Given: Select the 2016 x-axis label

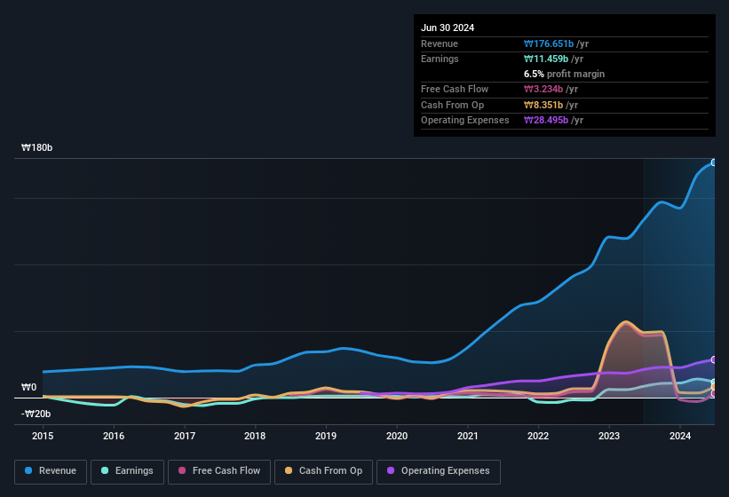Looking at the screenshot, I should pyautogui.click(x=114, y=436).
